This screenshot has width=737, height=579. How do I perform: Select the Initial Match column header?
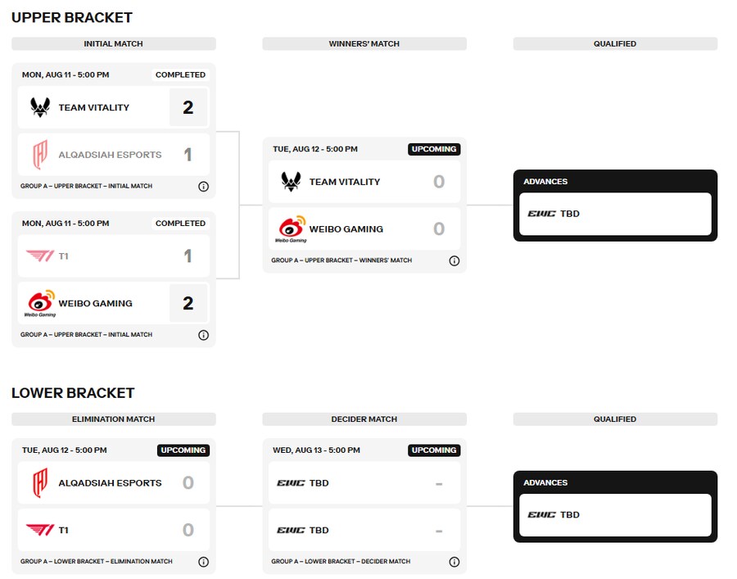(x=114, y=43)
